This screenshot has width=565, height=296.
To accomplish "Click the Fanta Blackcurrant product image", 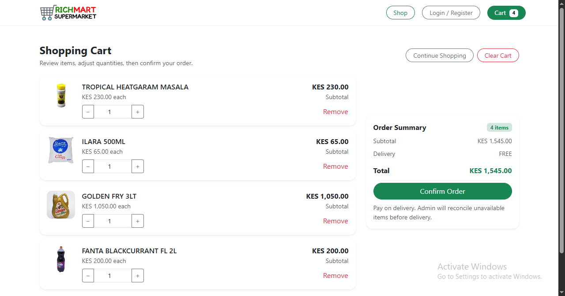I will tap(61, 259).
